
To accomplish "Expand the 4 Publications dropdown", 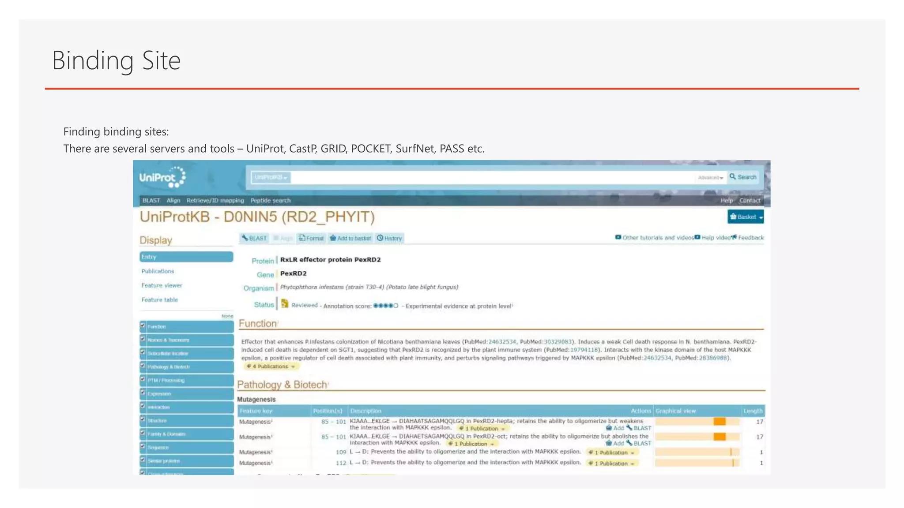I will tap(271, 366).
